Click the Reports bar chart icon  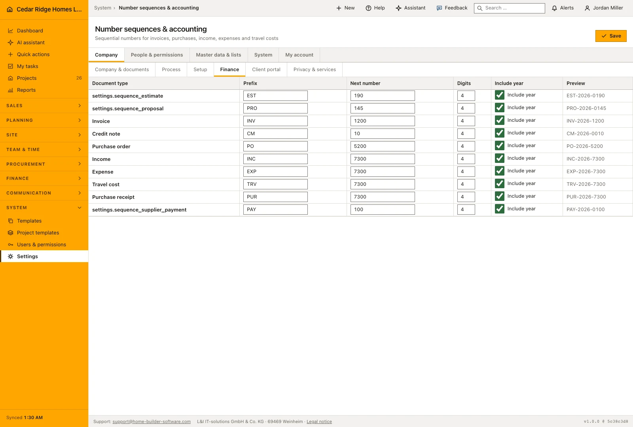(x=11, y=90)
